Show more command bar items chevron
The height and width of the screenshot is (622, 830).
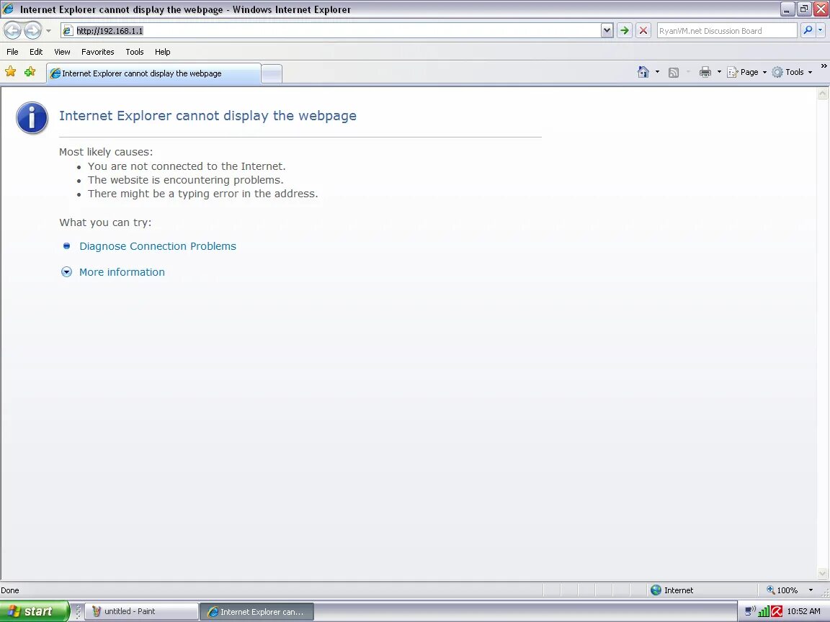pos(824,66)
